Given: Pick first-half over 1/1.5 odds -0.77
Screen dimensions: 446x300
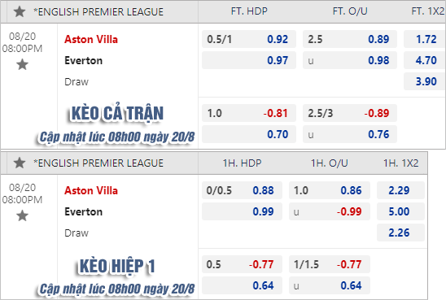Looking at the screenshot, I should coord(330,264).
